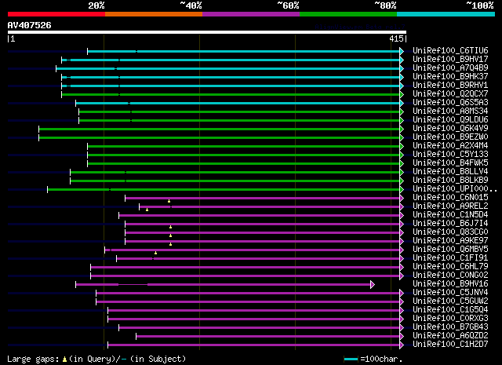Select the green arrowhead of the UPI000.. row
The height and width of the screenshot is (365, 502).
[402, 189]
